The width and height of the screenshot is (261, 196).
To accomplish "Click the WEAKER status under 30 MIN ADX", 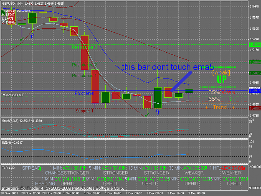I will [194, 173].
